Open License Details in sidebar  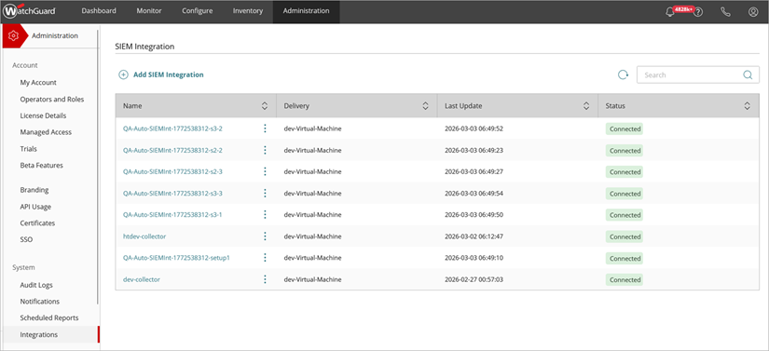click(43, 116)
